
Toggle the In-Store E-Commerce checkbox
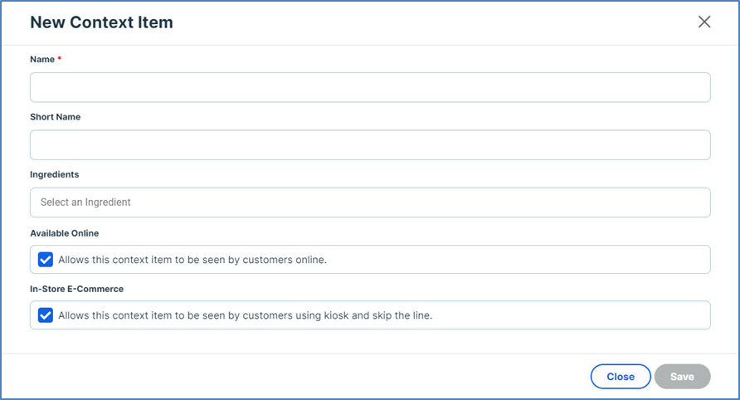coord(46,315)
